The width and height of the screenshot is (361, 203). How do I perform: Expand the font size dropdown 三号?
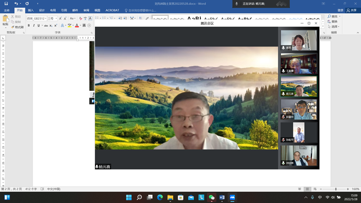[x=56, y=18]
